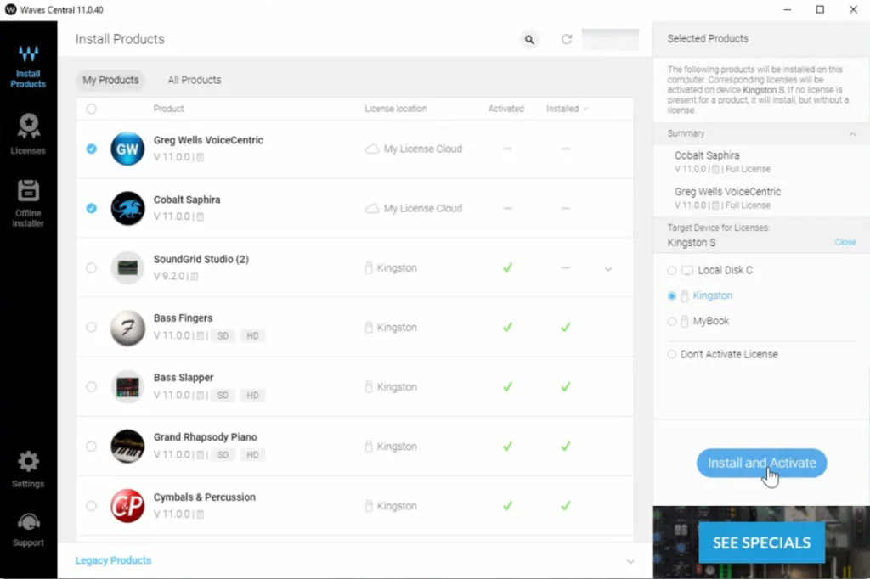Click the Installed checkmark for Cymbals & Percussion

tap(565, 506)
